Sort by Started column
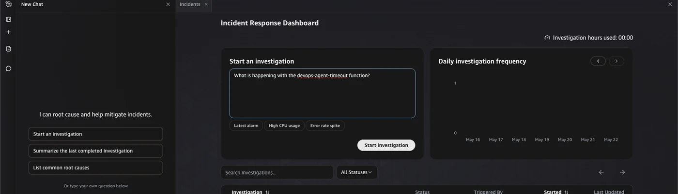 (556, 192)
